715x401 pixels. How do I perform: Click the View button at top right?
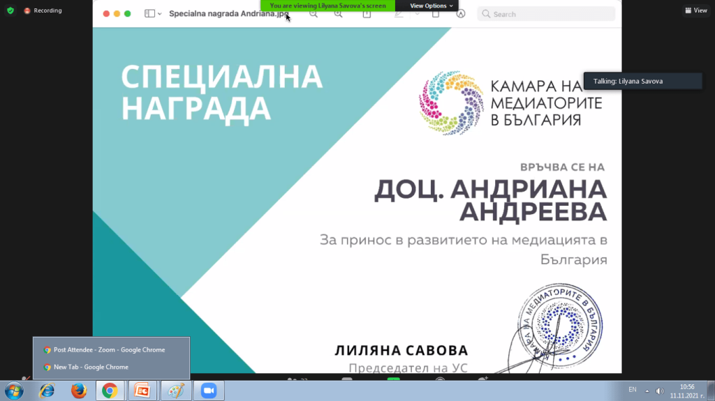tap(696, 10)
